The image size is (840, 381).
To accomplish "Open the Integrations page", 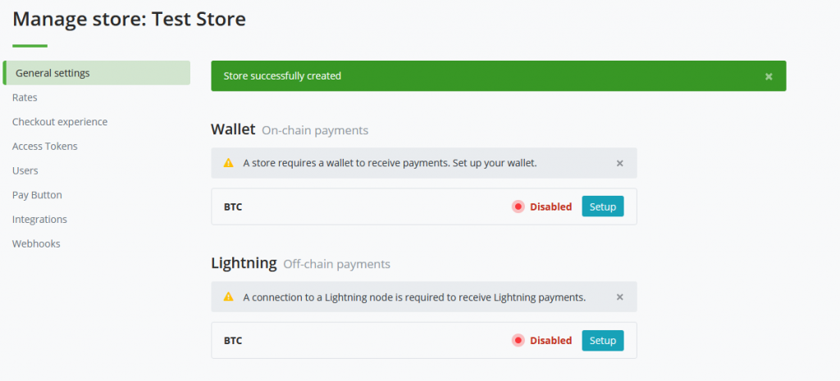I will point(39,220).
